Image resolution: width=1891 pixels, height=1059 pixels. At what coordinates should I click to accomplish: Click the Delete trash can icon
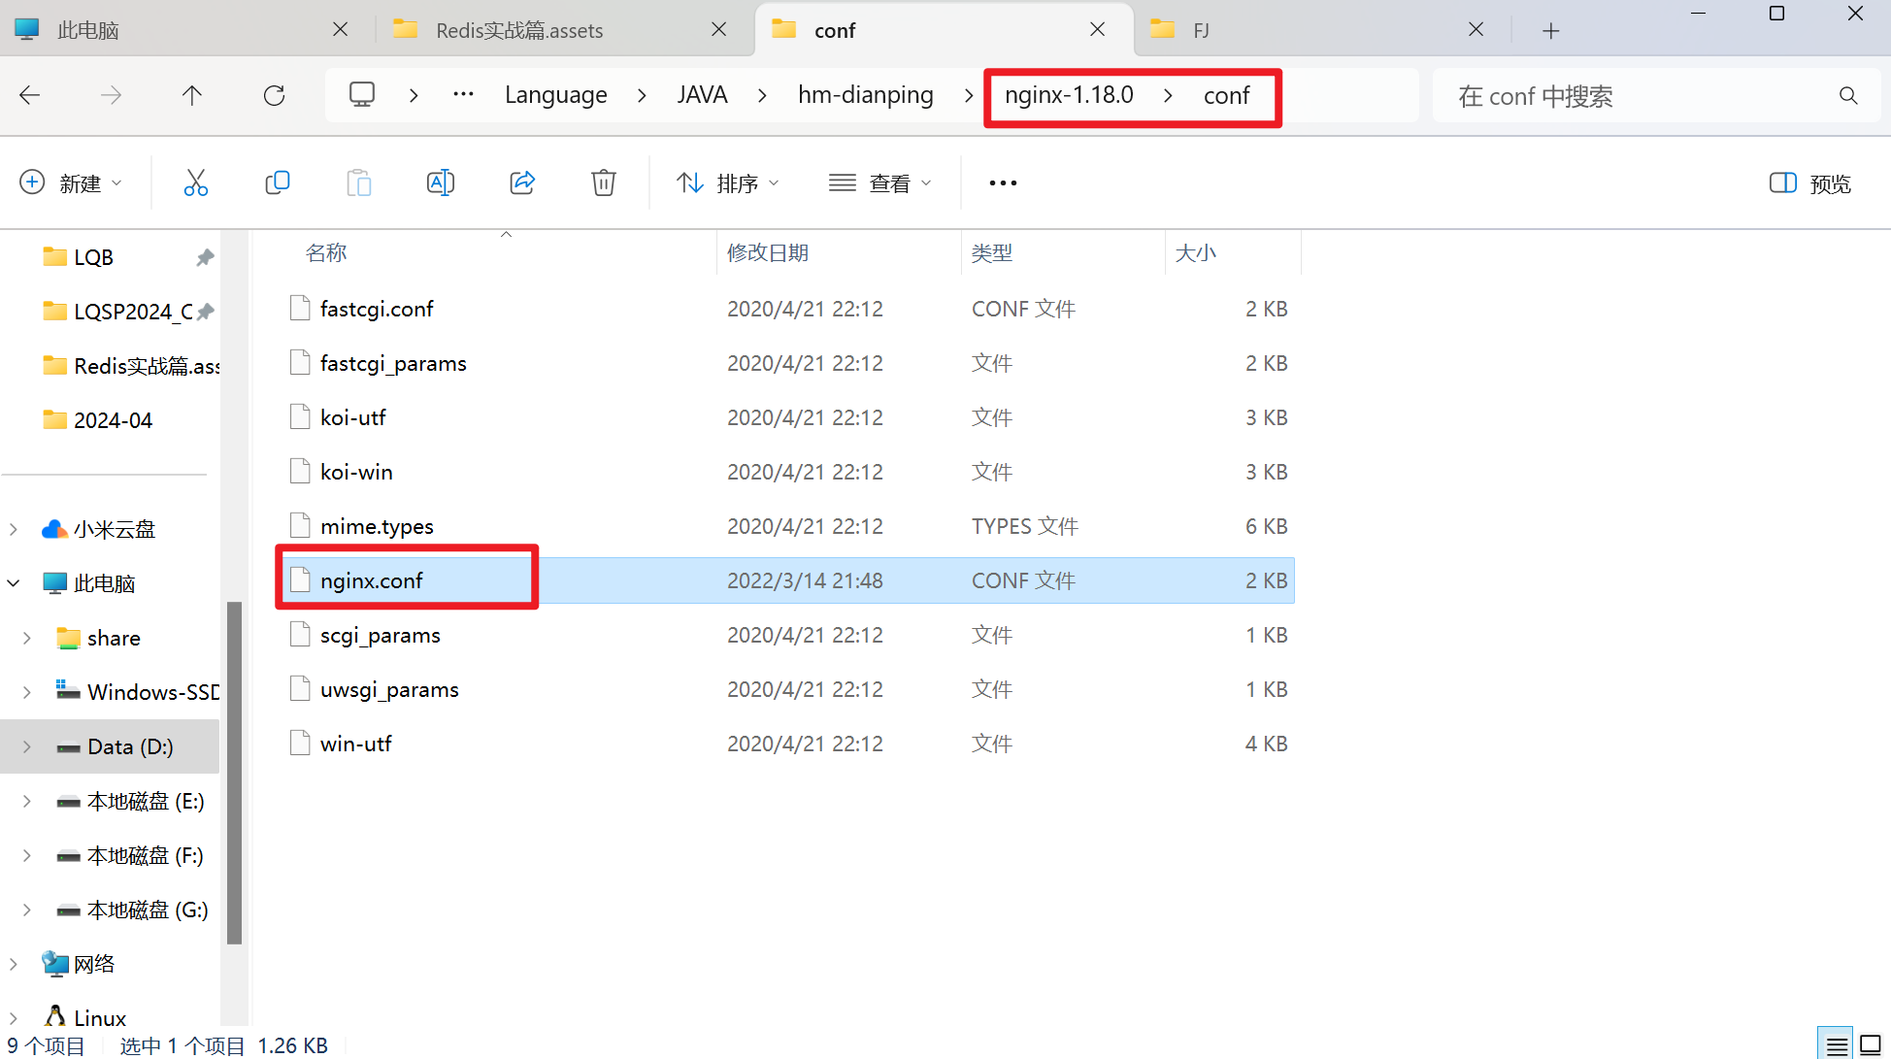point(603,182)
